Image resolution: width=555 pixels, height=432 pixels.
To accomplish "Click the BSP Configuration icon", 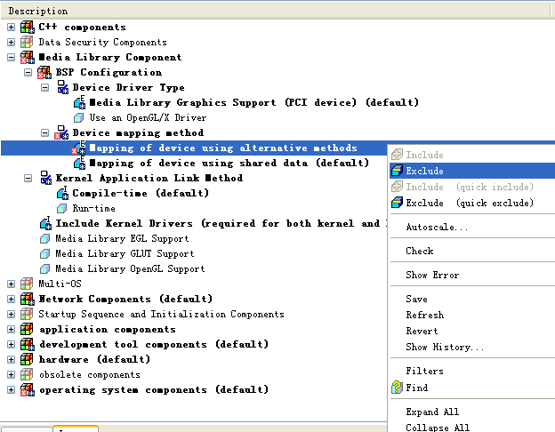I will (x=44, y=73).
